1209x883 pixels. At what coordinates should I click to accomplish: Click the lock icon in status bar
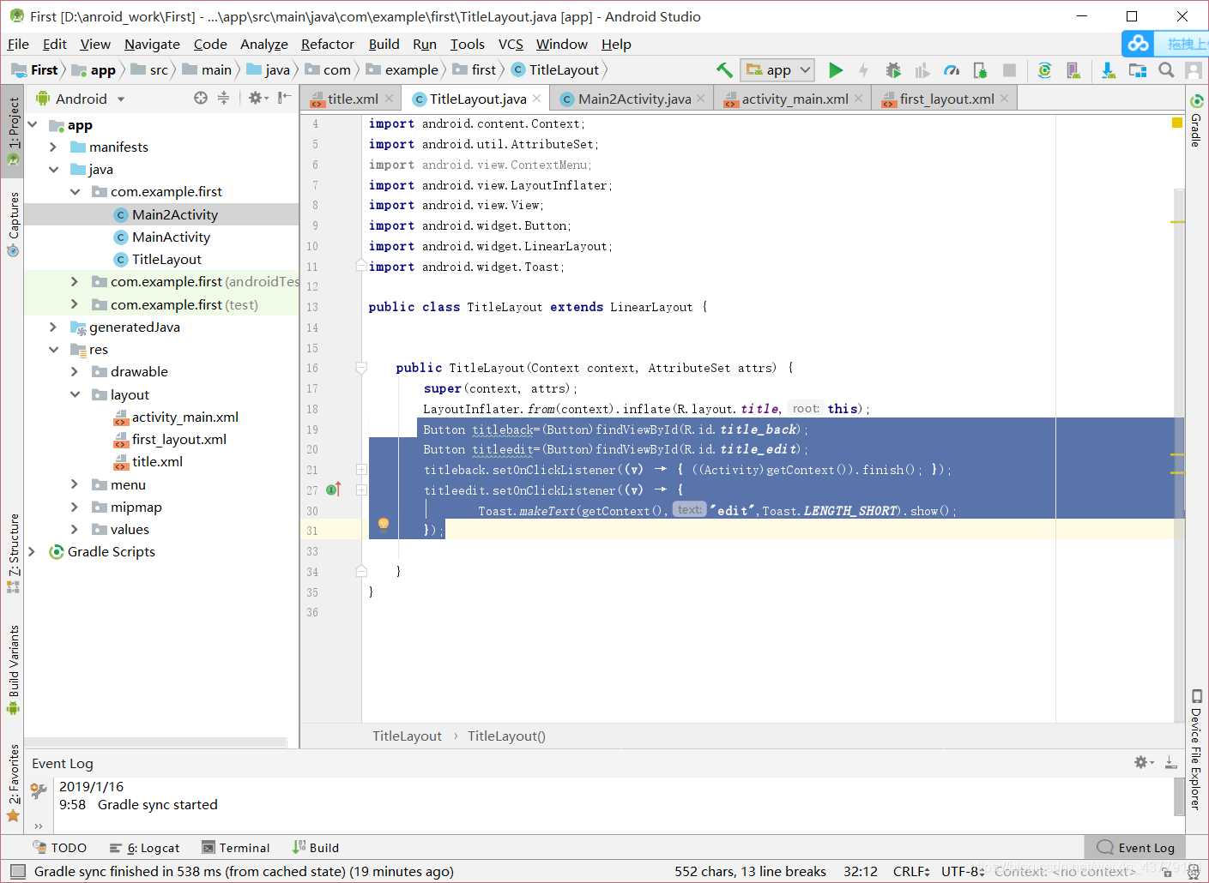click(x=1168, y=872)
